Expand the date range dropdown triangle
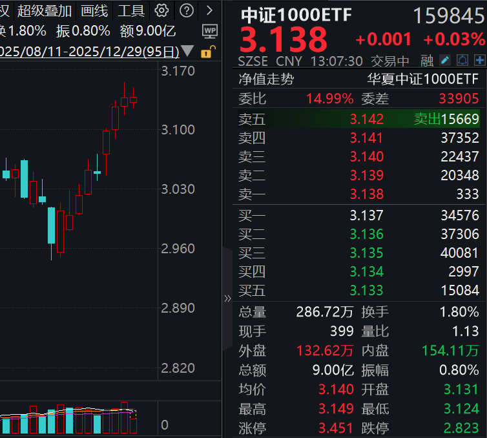487x438 pixels. coord(188,51)
